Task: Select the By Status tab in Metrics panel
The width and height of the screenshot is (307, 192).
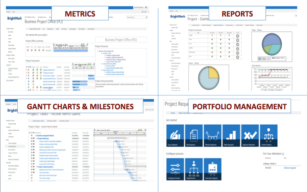Action: click(x=64, y=29)
